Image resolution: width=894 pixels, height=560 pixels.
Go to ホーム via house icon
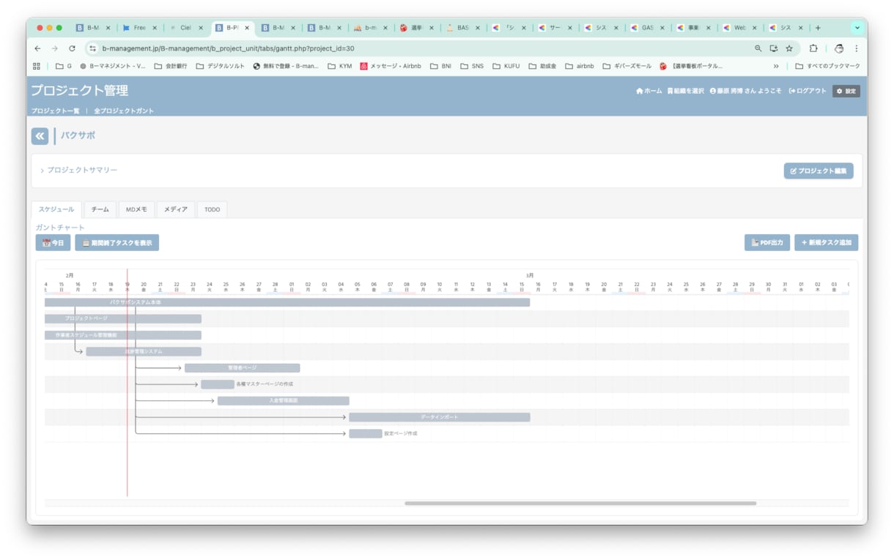pos(649,92)
